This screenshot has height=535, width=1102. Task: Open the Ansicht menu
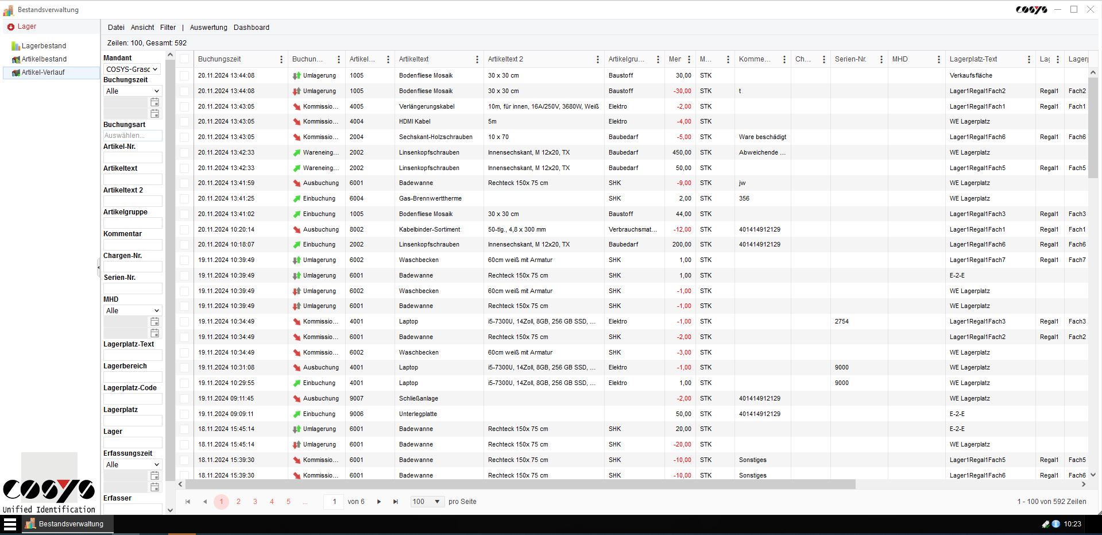142,28
